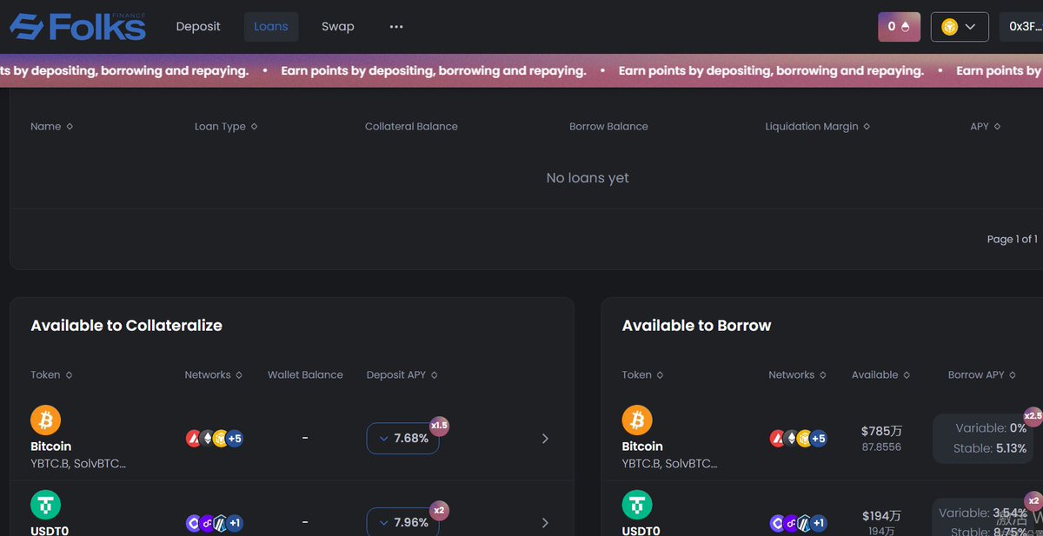Click the x2 boost badge on USDT0 deposit
The height and width of the screenshot is (536, 1043).
tap(439, 511)
